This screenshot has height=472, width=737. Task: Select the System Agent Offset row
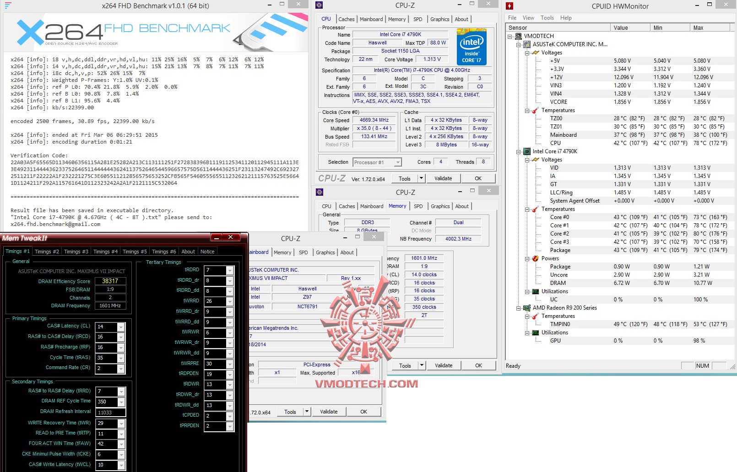click(x=619, y=201)
